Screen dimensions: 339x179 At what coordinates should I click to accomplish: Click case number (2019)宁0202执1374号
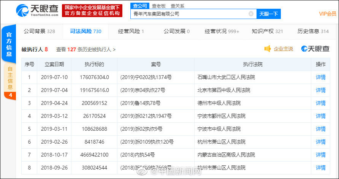pyautogui.click(x=146, y=77)
